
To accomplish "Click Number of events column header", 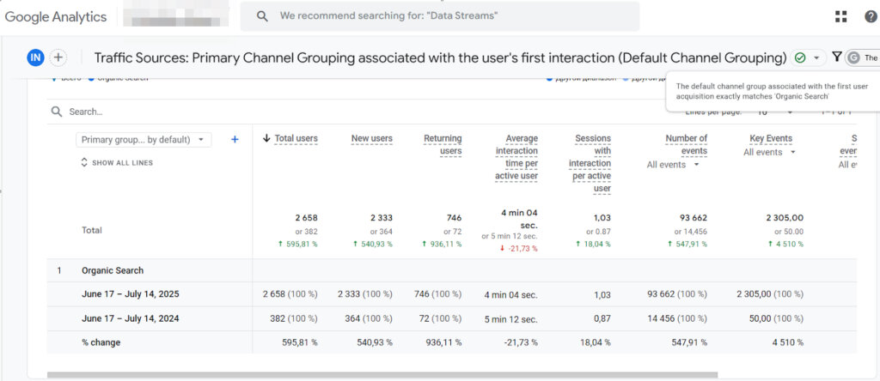I will click(x=686, y=144).
